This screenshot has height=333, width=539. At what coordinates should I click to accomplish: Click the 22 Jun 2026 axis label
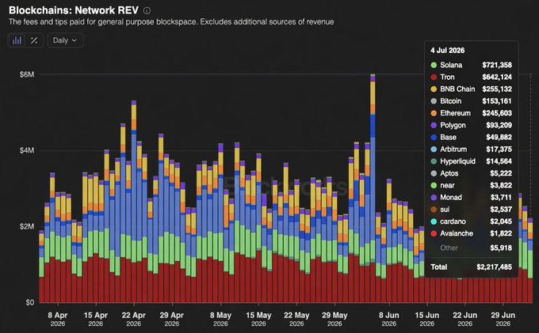(464, 319)
